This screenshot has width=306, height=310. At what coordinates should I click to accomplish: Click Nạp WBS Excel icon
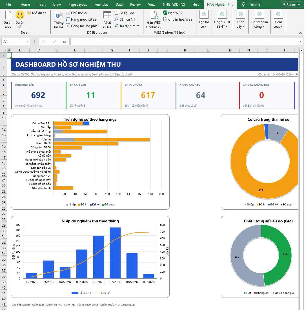pos(165,13)
